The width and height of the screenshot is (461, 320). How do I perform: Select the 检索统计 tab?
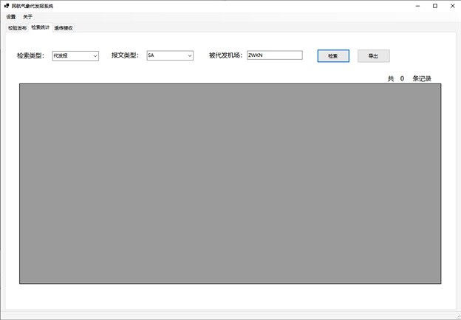point(40,27)
